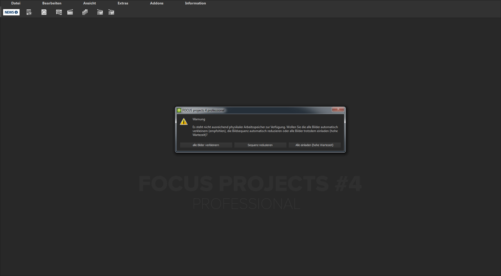Open the stacked documents batch icon
501x276 pixels.
point(85,12)
